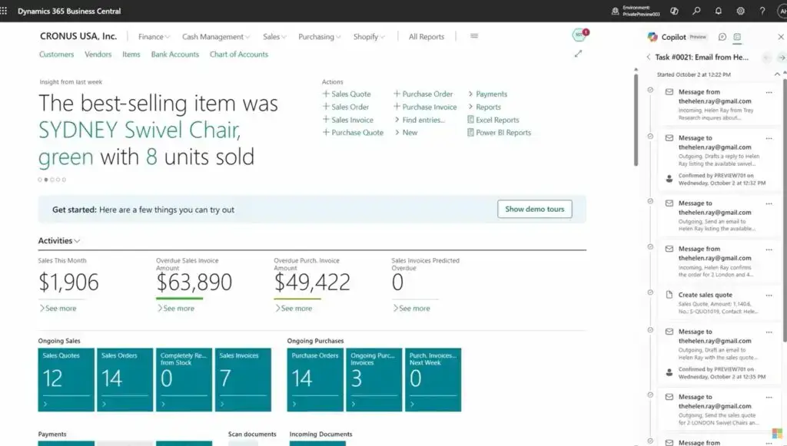Click the main page vertical scrollbar
The height and width of the screenshot is (446, 787).
pyautogui.click(x=636, y=115)
